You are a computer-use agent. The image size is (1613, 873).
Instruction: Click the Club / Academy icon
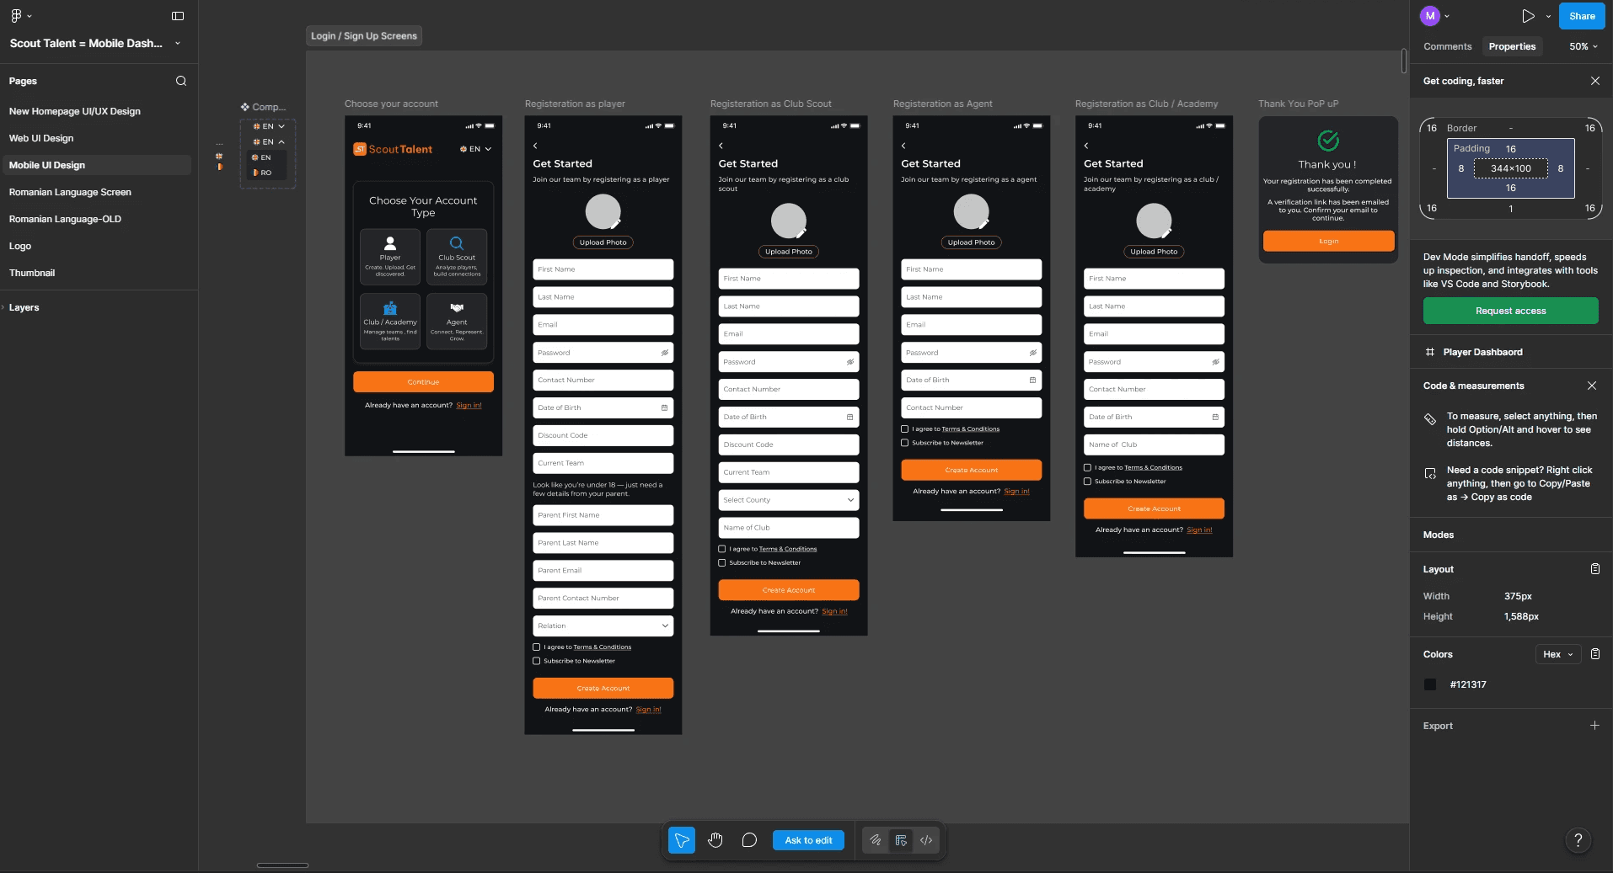390,308
